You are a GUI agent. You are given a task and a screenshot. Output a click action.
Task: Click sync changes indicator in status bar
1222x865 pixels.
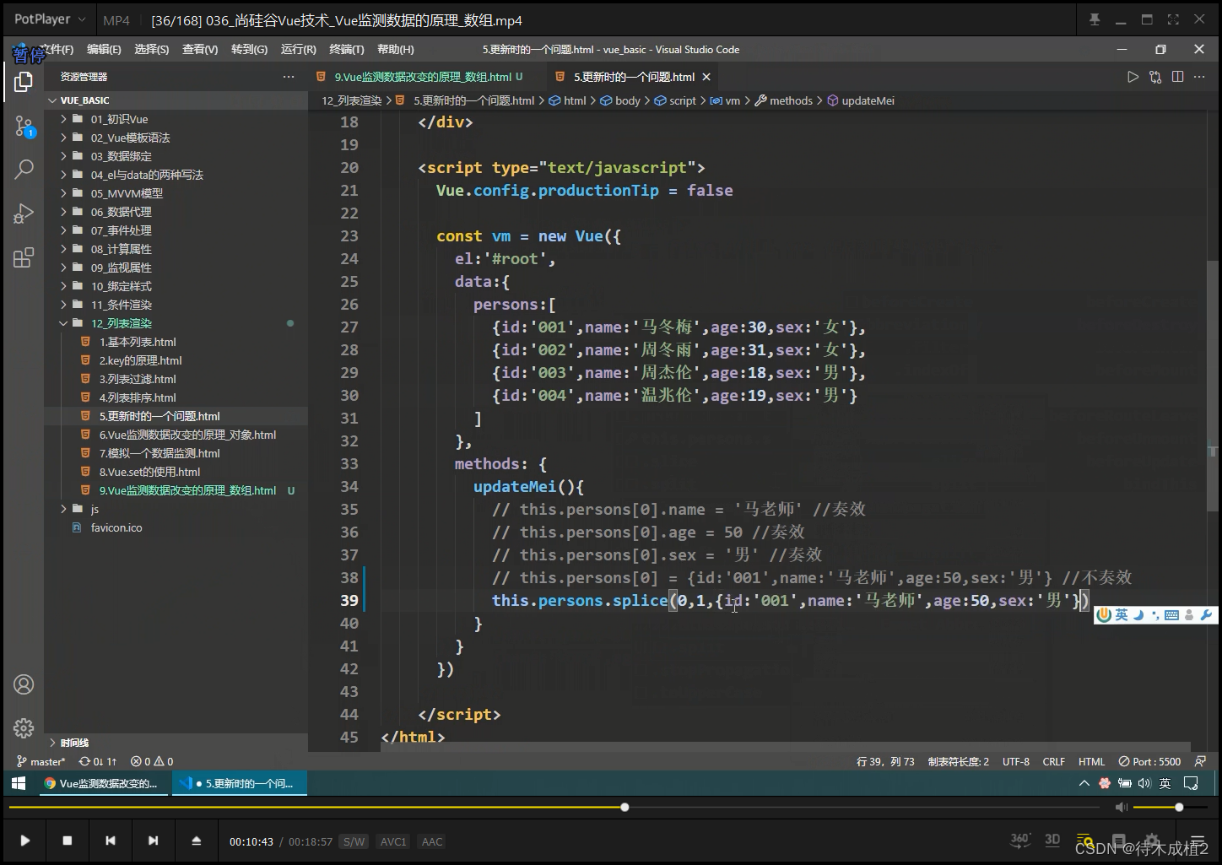coord(98,761)
